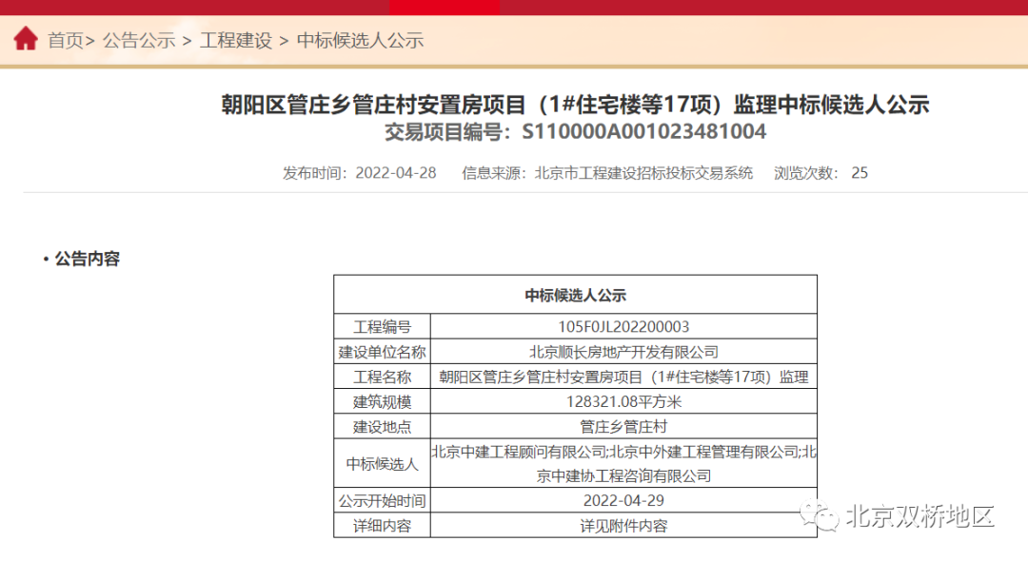Select 北京顺长房地产开发有限公司 cell
The height and width of the screenshot is (561, 1028).
[x=623, y=352]
